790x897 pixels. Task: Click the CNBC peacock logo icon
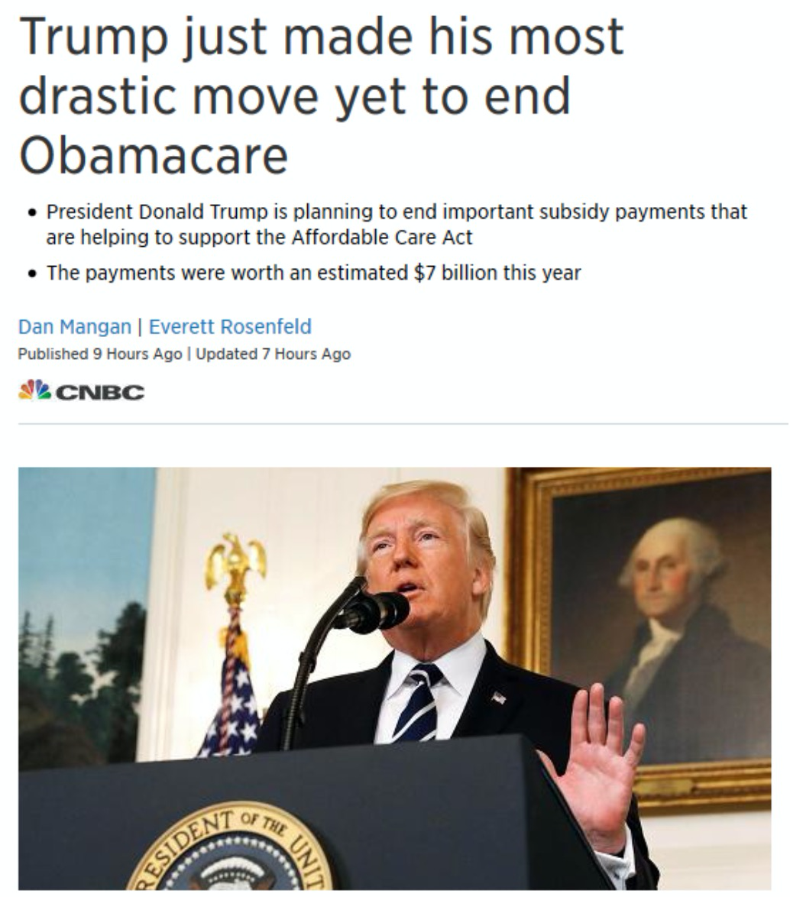[35, 390]
